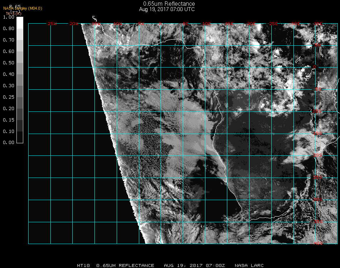
Task: Pick the white swatch of the color bar
Action: point(20,23)
